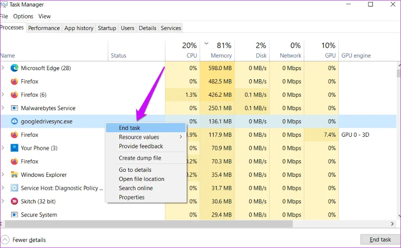Screen dimensions: 401x248
Task: Click the googledrivesync.exe cloud icon
Action: point(15,121)
